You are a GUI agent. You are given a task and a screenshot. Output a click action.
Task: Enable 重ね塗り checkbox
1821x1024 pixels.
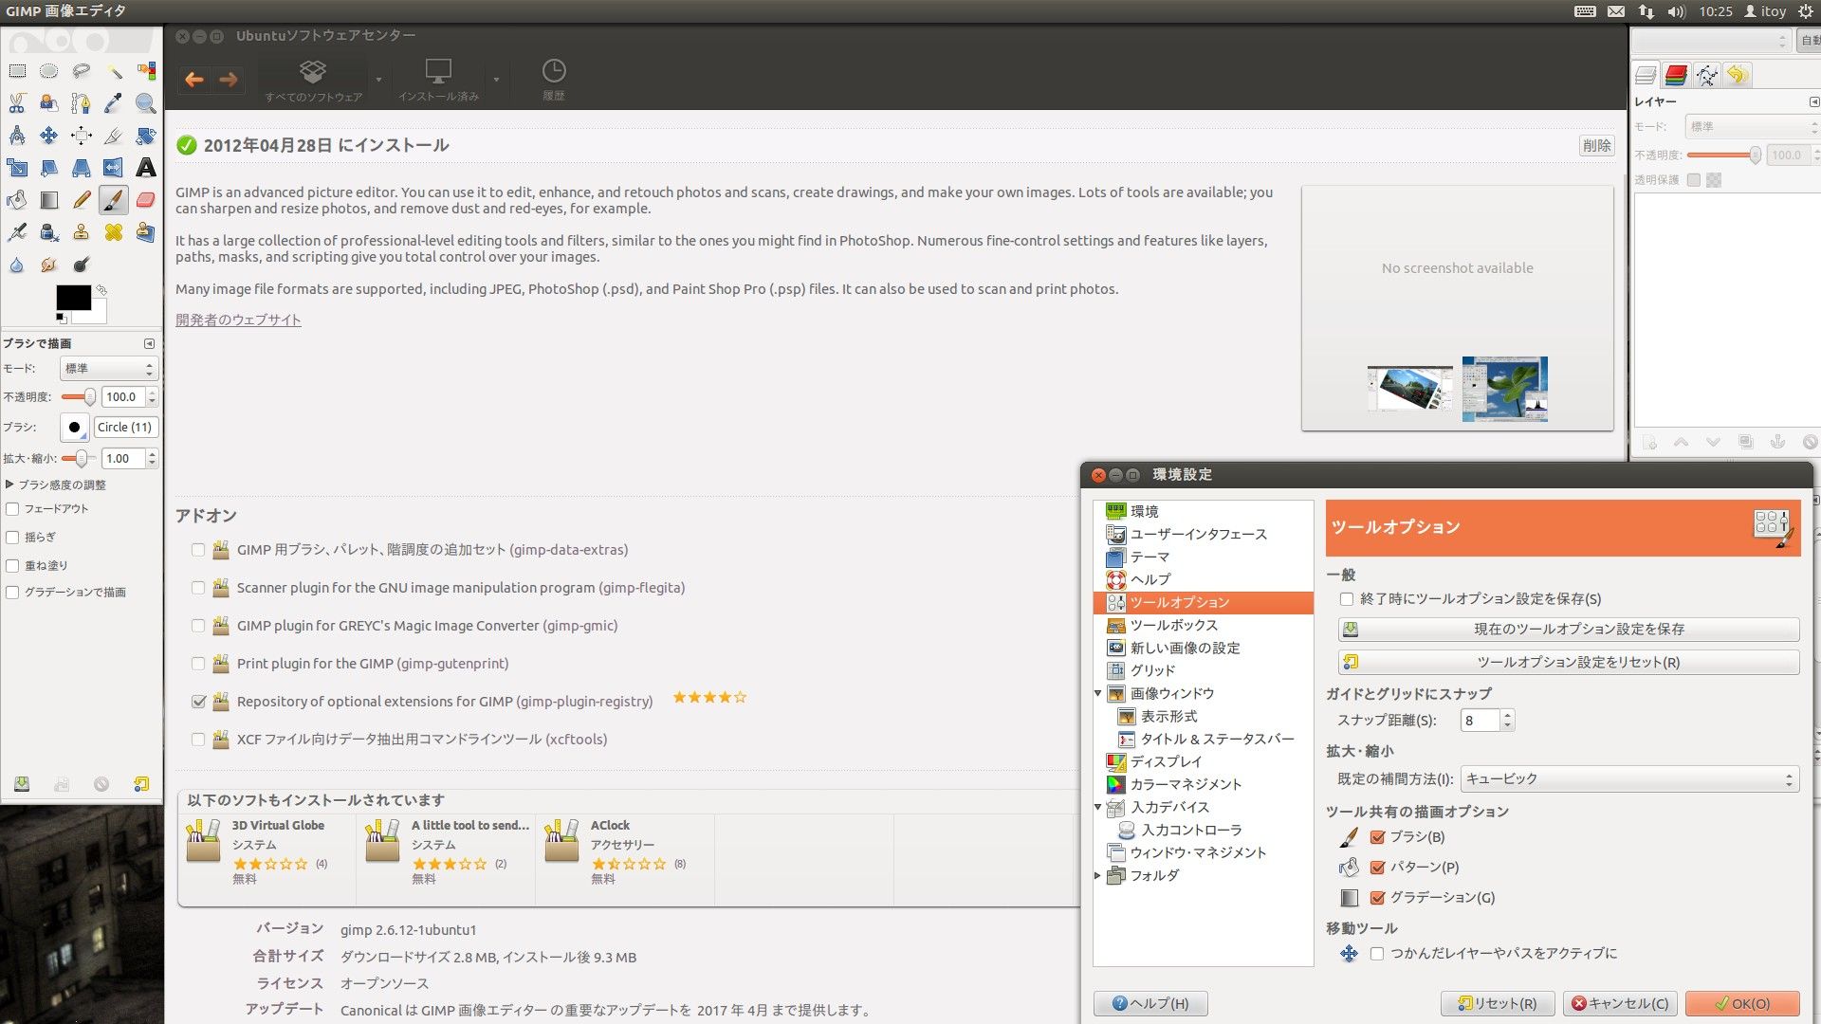click(13, 566)
